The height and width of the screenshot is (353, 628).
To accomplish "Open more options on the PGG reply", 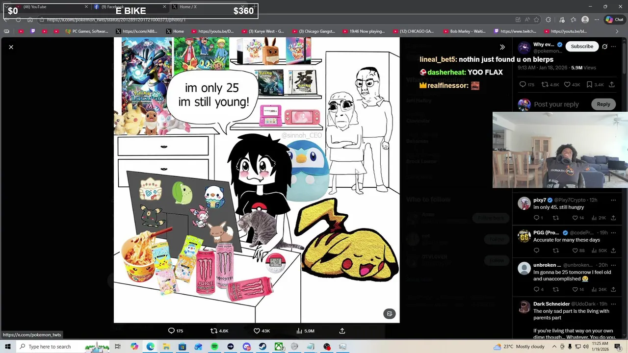I will [613, 233].
